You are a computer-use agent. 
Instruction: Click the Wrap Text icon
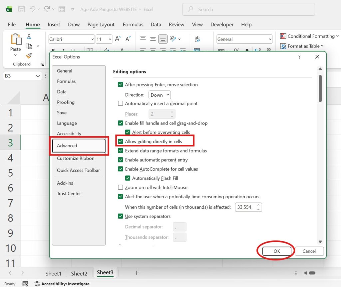point(197,39)
